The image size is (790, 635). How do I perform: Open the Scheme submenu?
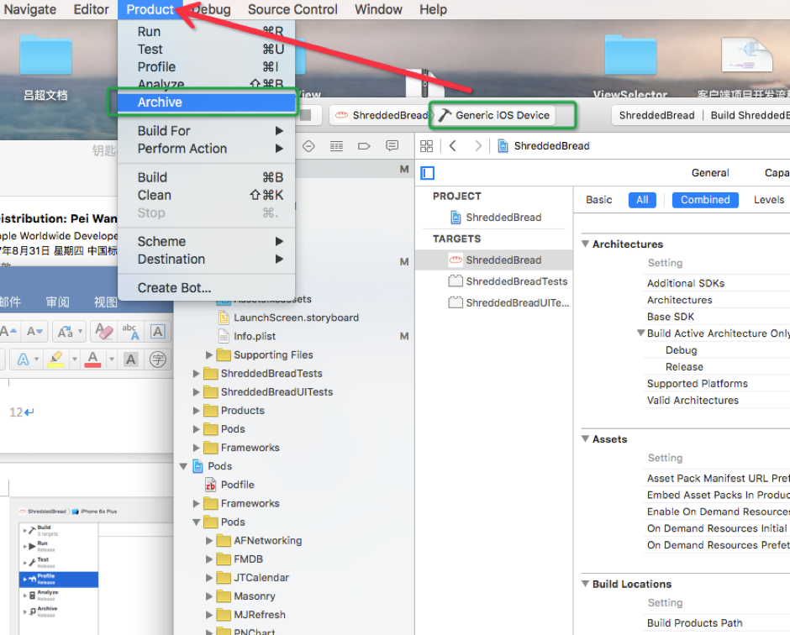click(x=206, y=241)
